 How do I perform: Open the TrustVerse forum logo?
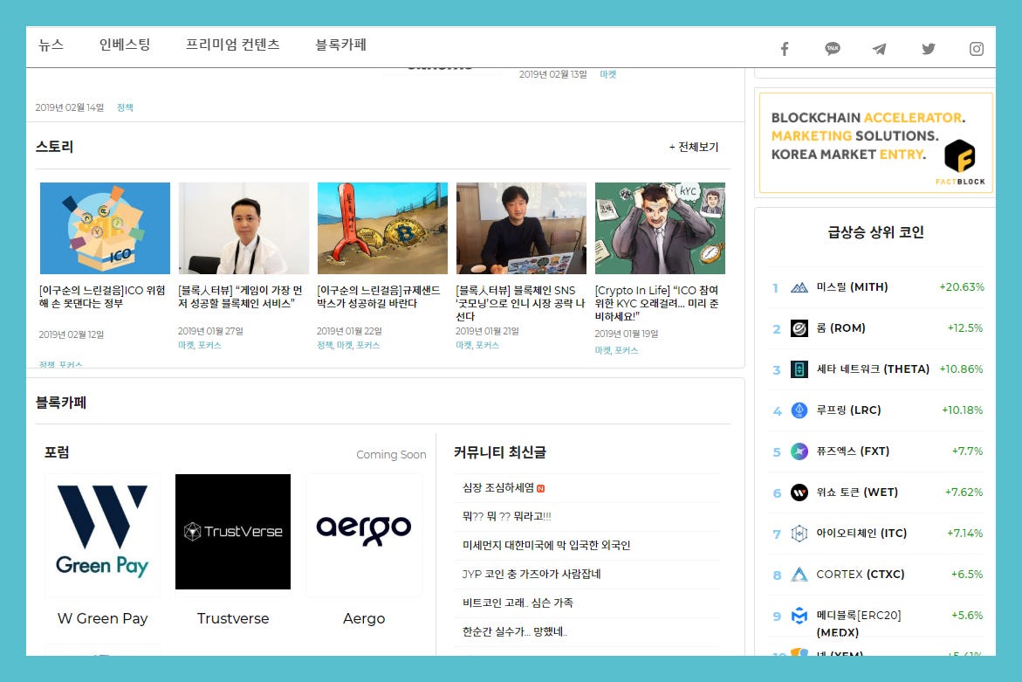(x=233, y=532)
